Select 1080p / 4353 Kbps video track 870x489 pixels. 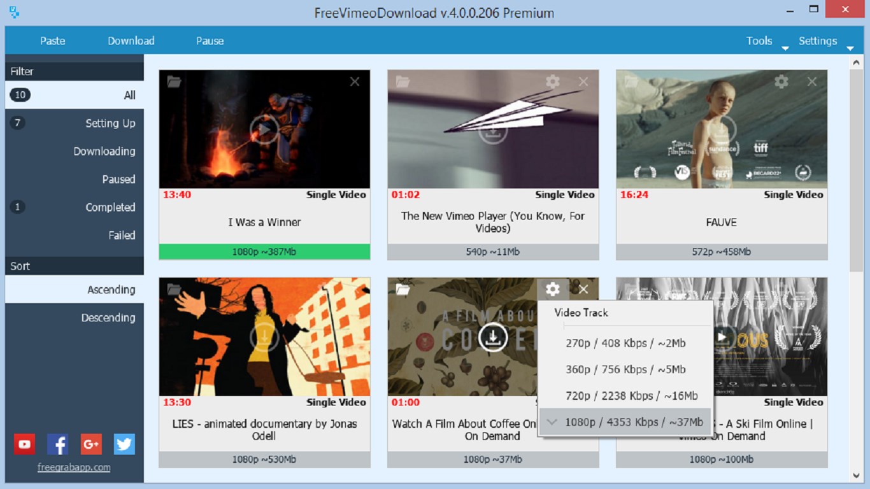tap(625, 422)
